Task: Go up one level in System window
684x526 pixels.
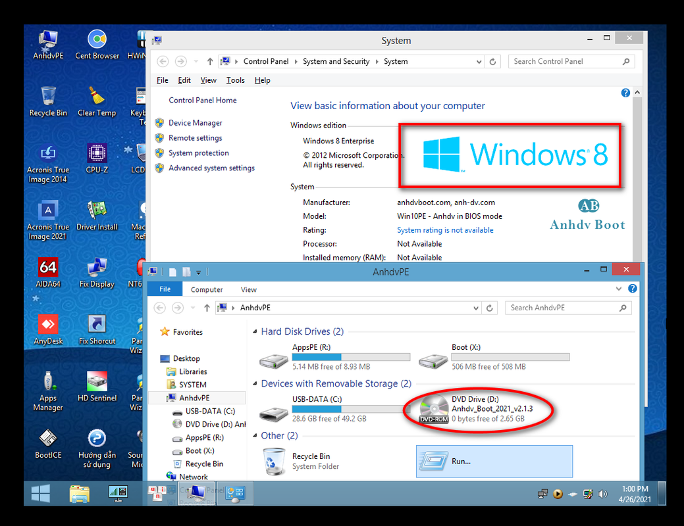Action: [210, 61]
